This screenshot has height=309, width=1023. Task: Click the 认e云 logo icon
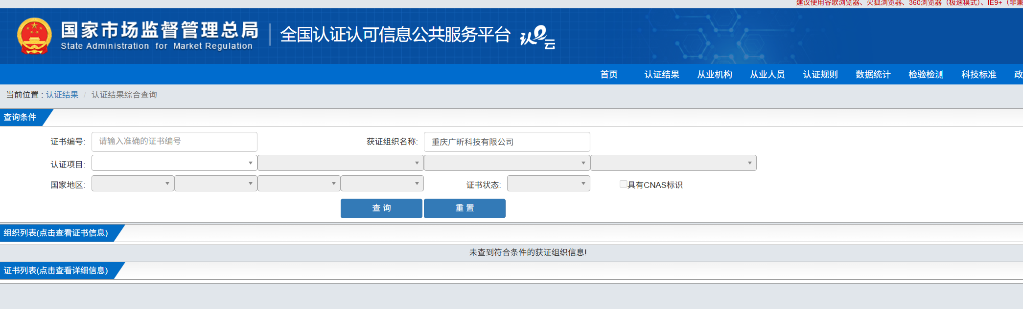537,37
